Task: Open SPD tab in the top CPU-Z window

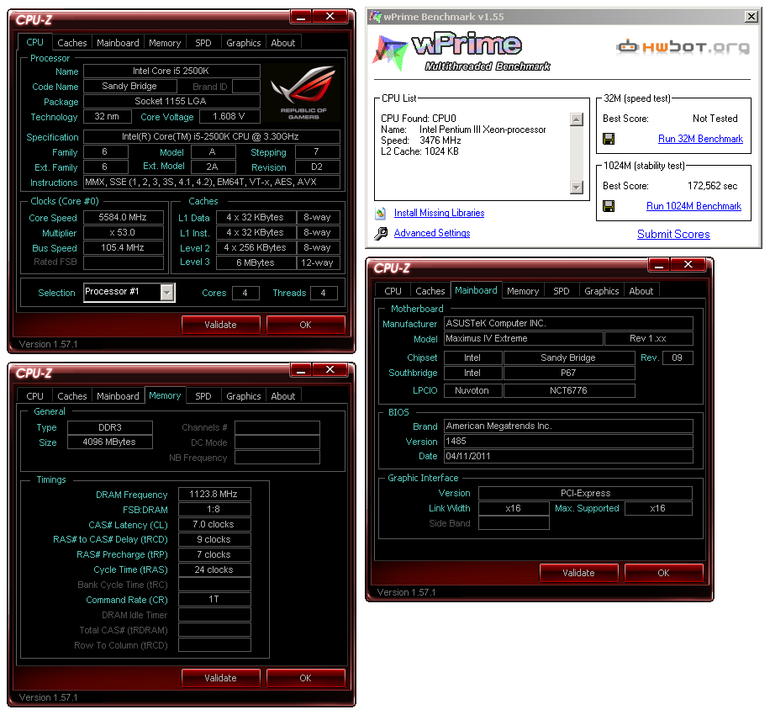Action: [203, 43]
